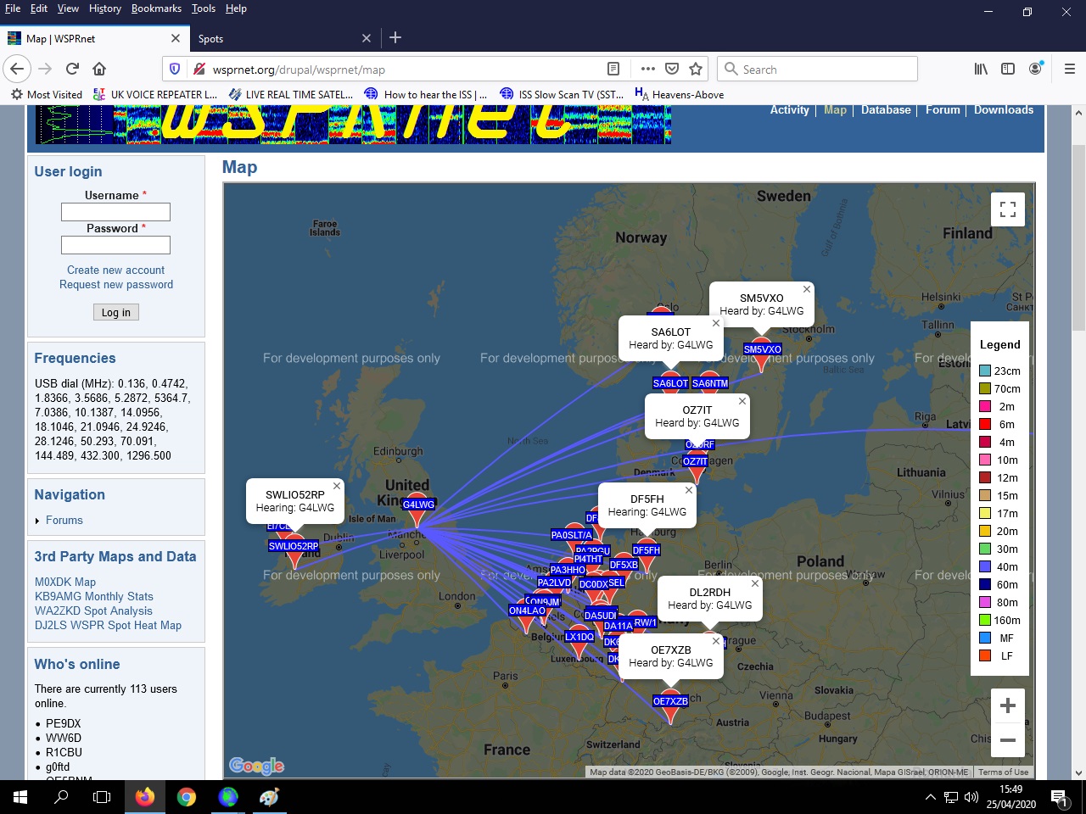Open the Firefox home page icon
This screenshot has height=814, width=1086.
[x=99, y=69]
